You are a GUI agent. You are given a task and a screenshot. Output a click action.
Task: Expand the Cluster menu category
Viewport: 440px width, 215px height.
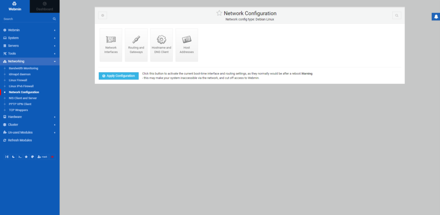[30, 125]
